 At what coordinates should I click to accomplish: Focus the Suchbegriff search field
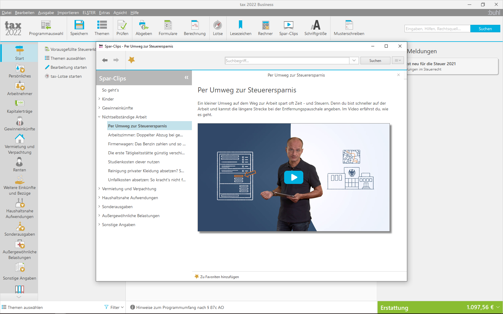(x=287, y=61)
